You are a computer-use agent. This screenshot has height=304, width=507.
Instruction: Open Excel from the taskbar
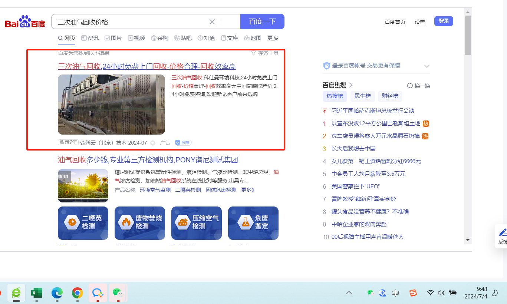point(36,293)
